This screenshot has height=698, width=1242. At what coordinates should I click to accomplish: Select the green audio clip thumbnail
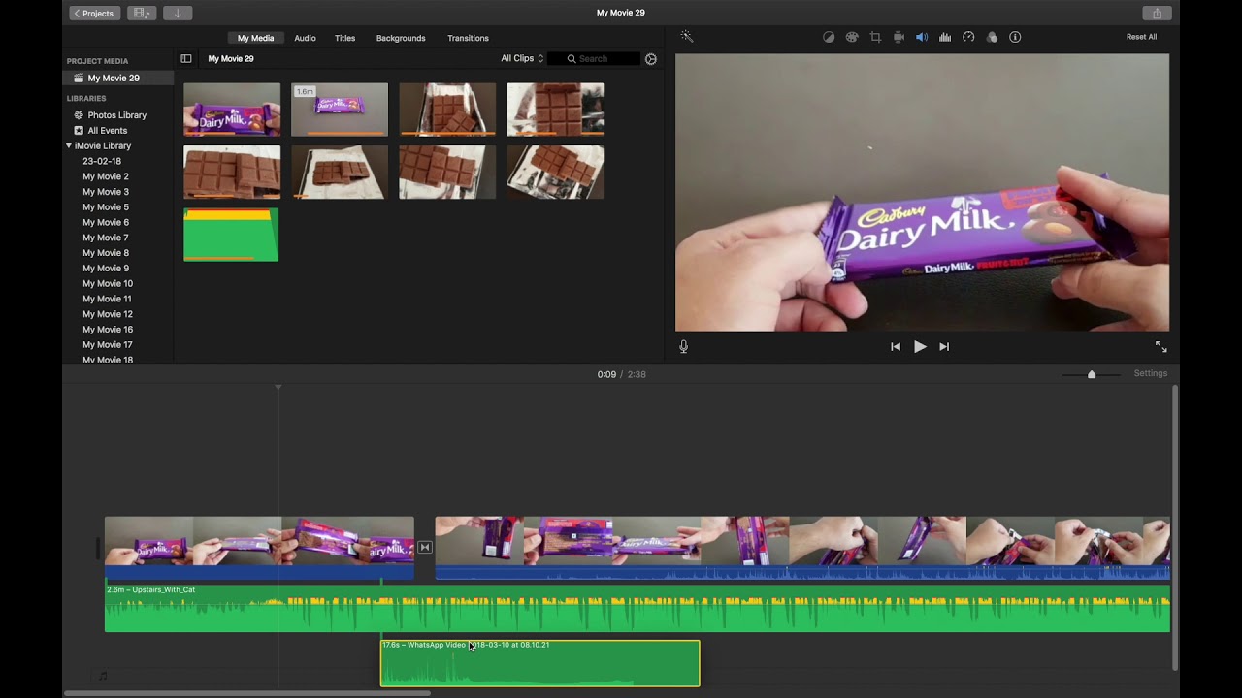(x=231, y=235)
